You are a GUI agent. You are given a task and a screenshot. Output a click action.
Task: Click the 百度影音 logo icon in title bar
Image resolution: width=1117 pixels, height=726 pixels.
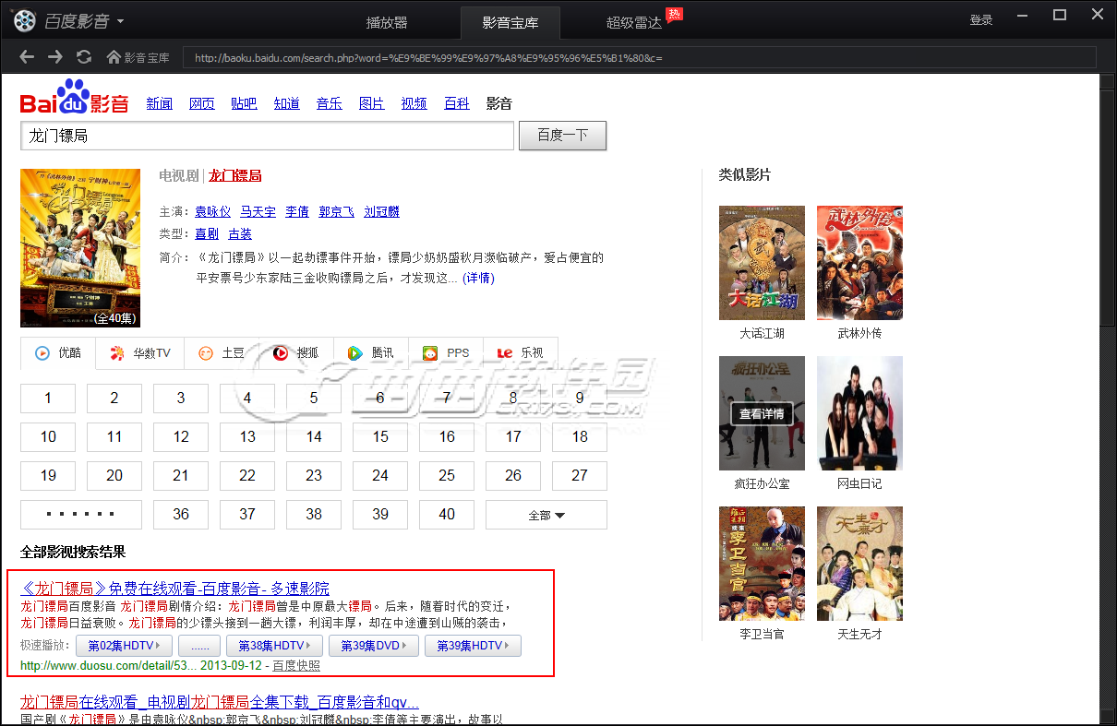coord(26,20)
